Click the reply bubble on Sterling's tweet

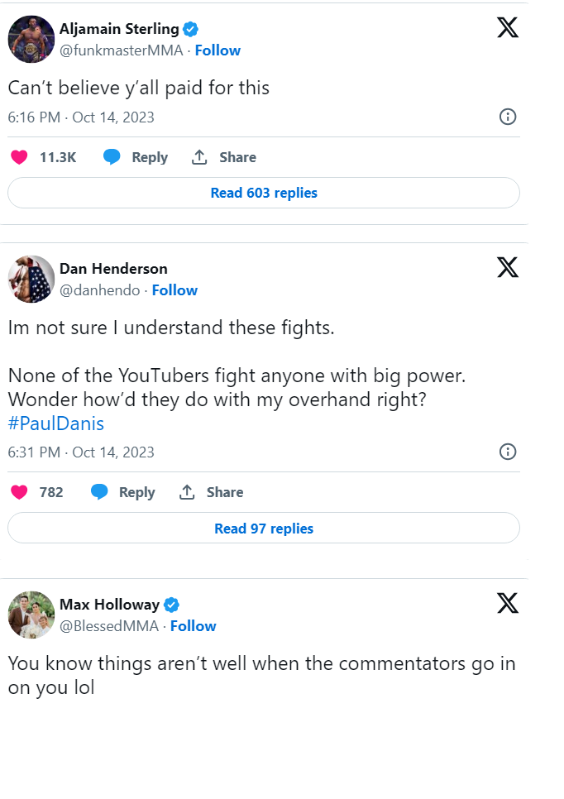pyautogui.click(x=112, y=157)
